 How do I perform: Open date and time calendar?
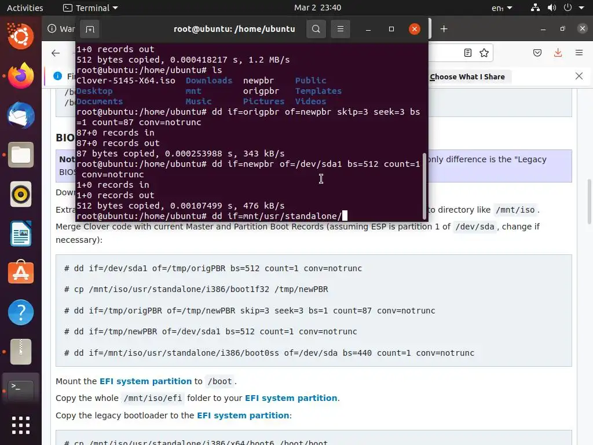tap(318, 8)
